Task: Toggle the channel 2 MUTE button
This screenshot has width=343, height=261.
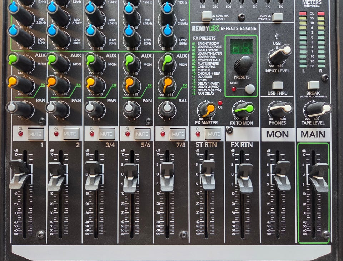Action: [x=71, y=134]
